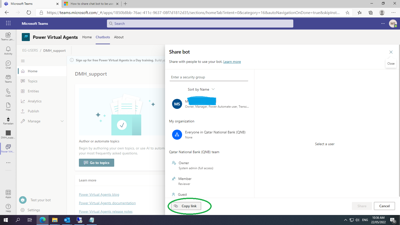This screenshot has width=400, height=225.
Task: Open browser Favorites list
Action: click(x=360, y=13)
